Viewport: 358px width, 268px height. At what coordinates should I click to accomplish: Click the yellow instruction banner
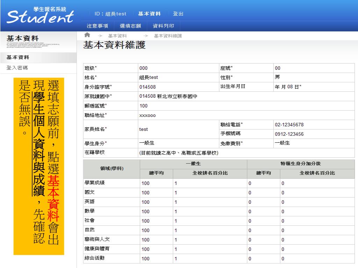pyautogui.click(x=39, y=166)
